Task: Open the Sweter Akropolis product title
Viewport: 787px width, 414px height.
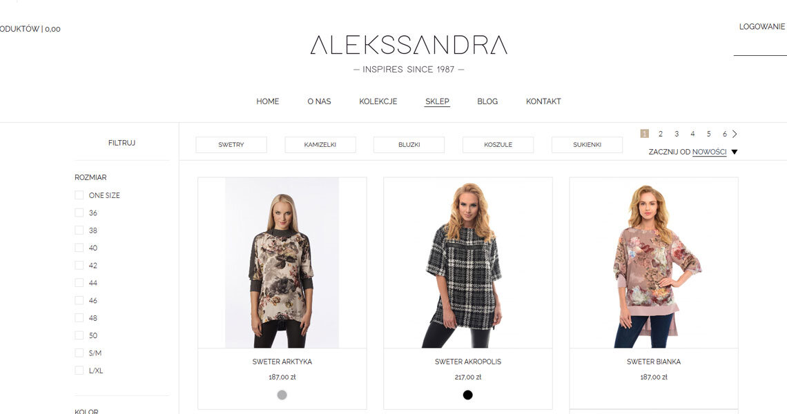Action: 468,362
